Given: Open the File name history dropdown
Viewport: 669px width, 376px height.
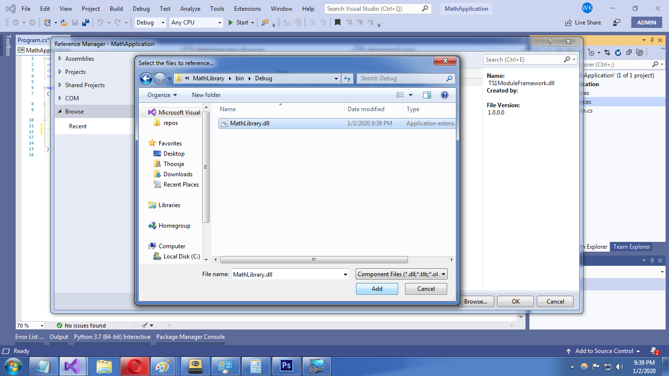Looking at the screenshot, I should pyautogui.click(x=345, y=274).
